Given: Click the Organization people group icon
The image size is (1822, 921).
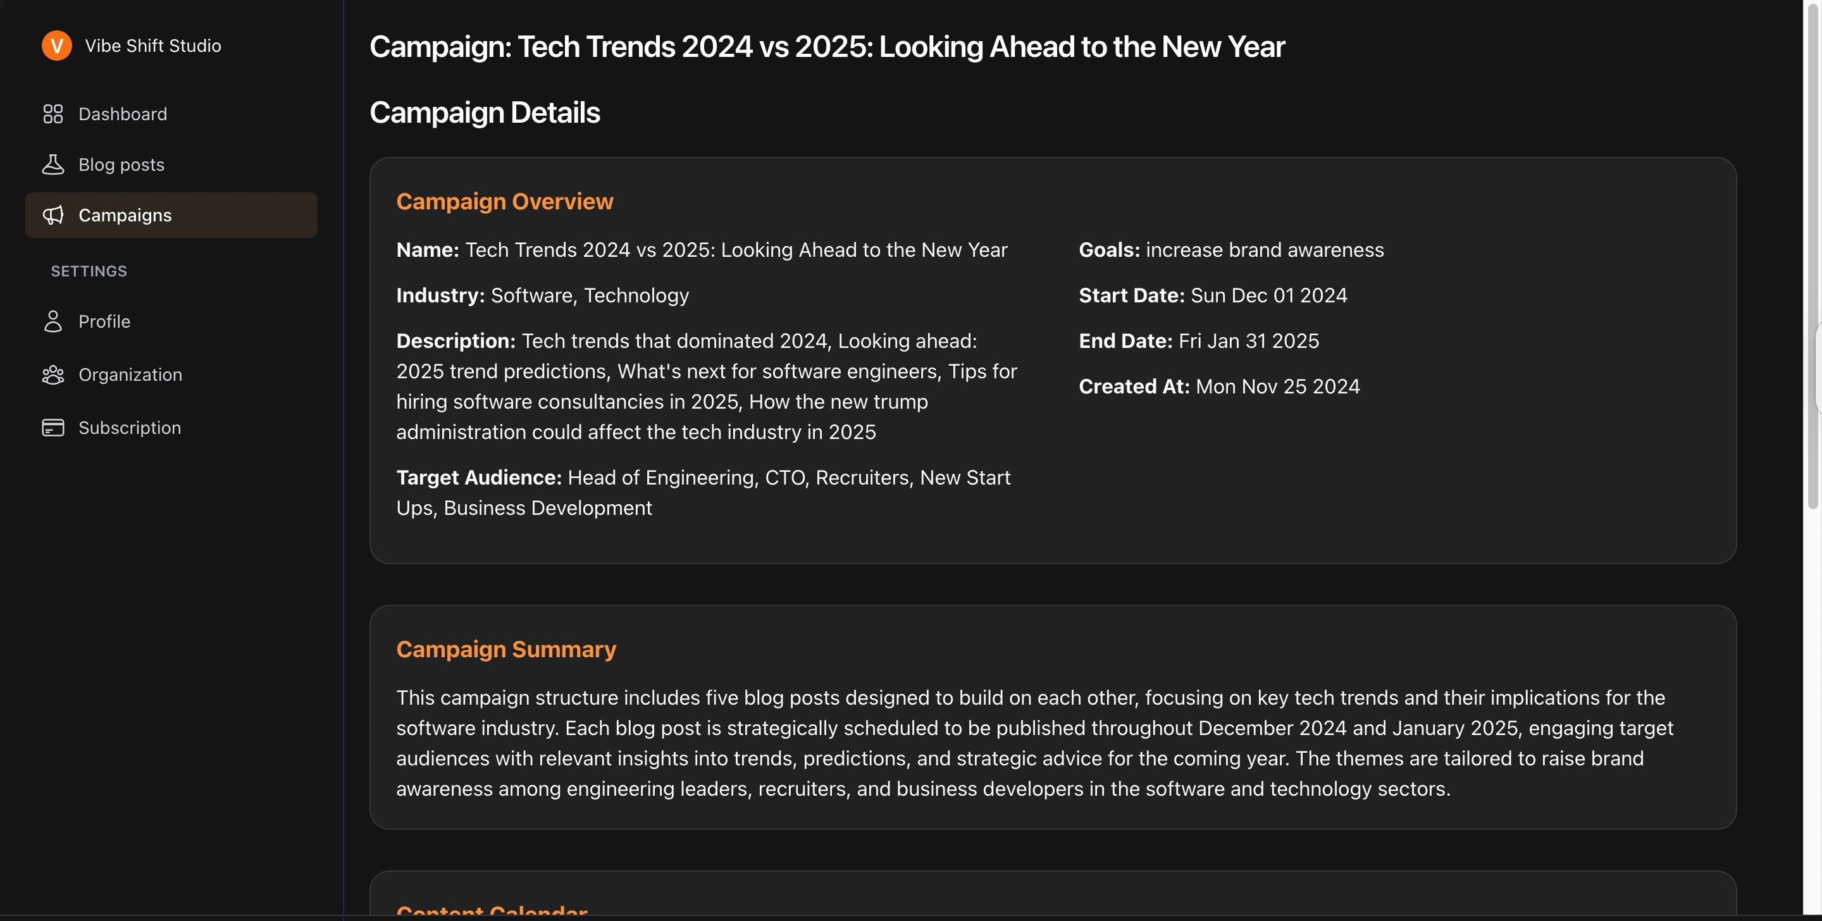Looking at the screenshot, I should 53,375.
